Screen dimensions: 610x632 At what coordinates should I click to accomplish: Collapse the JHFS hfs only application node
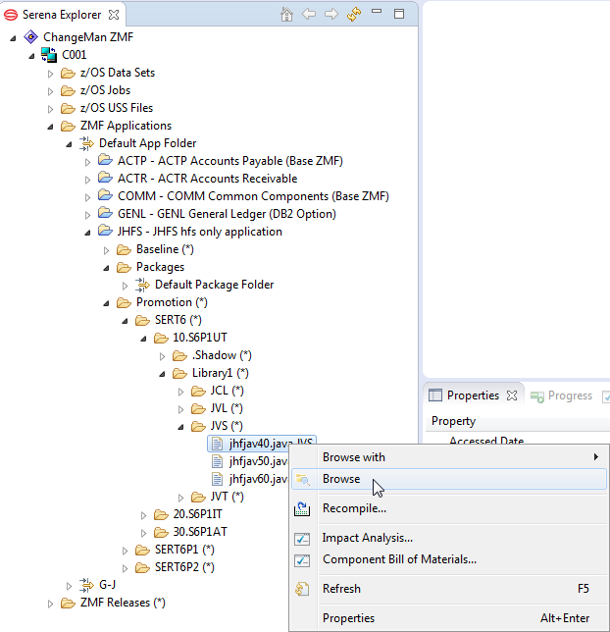87,233
